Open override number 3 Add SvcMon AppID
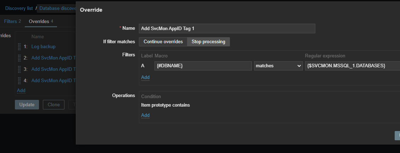400x153 pixels. [53, 69]
